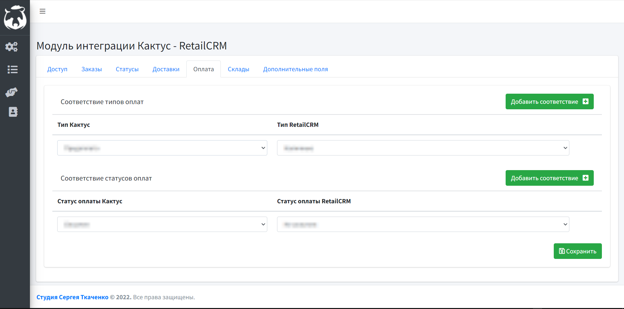Viewport: 624px width, 309px height.
Task: Click the Сохранить button
Action: coord(578,251)
